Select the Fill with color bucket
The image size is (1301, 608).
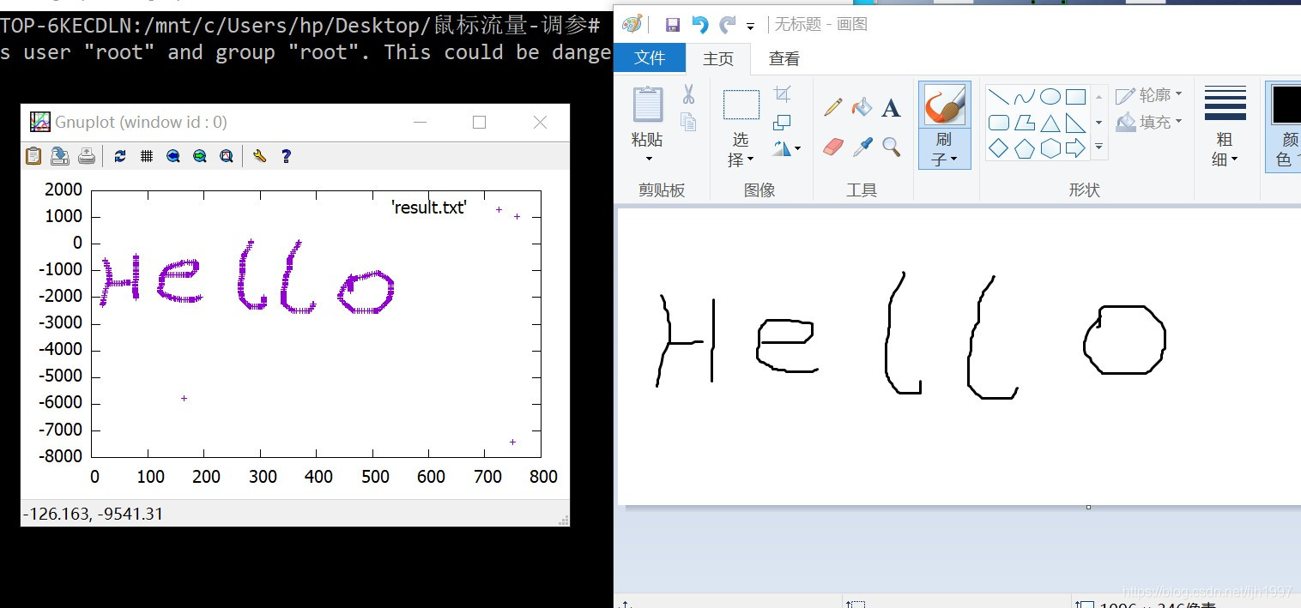(862, 107)
